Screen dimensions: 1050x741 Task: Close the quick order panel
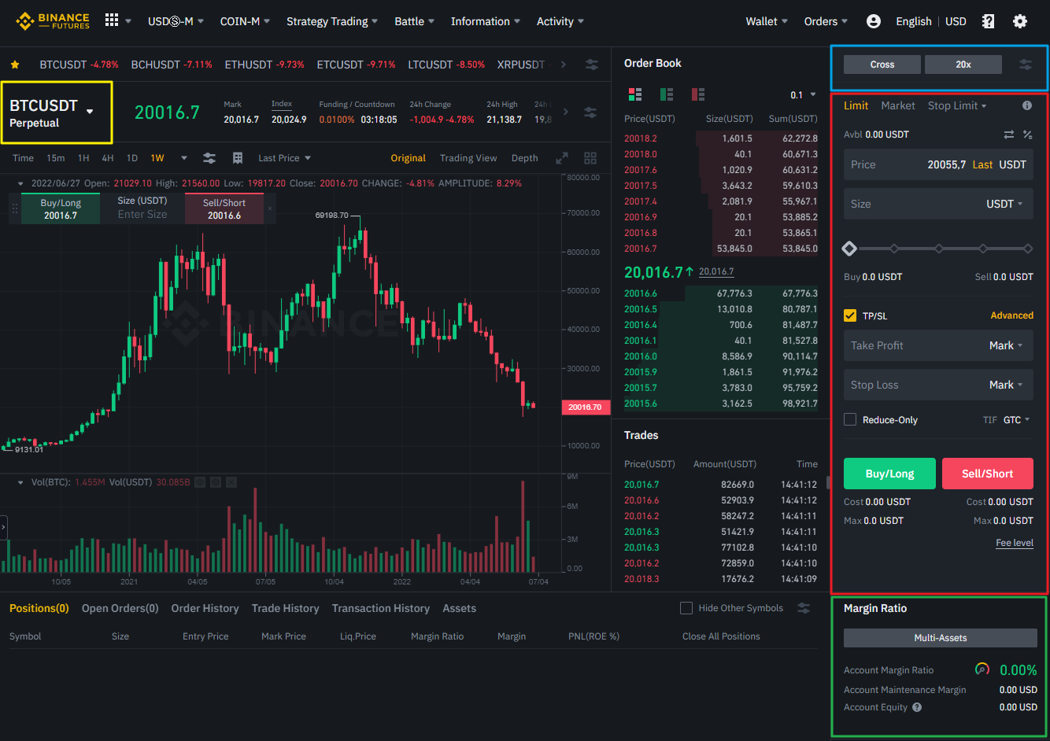pyautogui.click(x=270, y=208)
